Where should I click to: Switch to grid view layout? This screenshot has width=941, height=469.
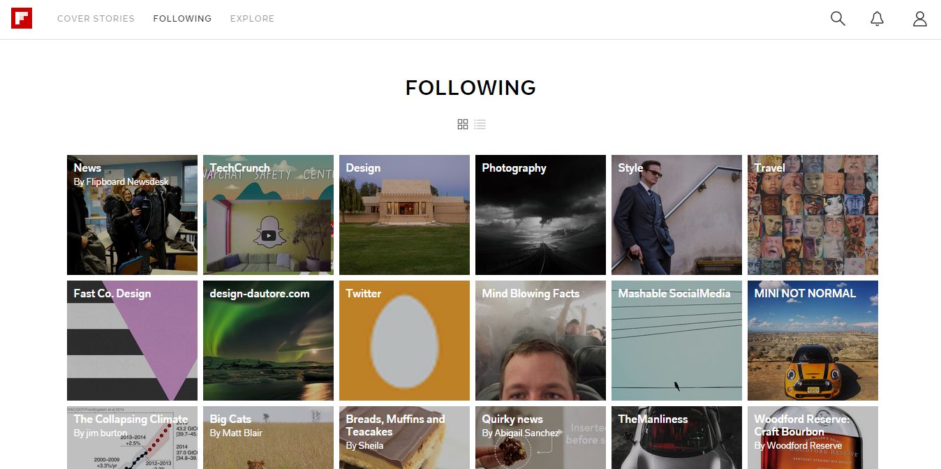(463, 124)
